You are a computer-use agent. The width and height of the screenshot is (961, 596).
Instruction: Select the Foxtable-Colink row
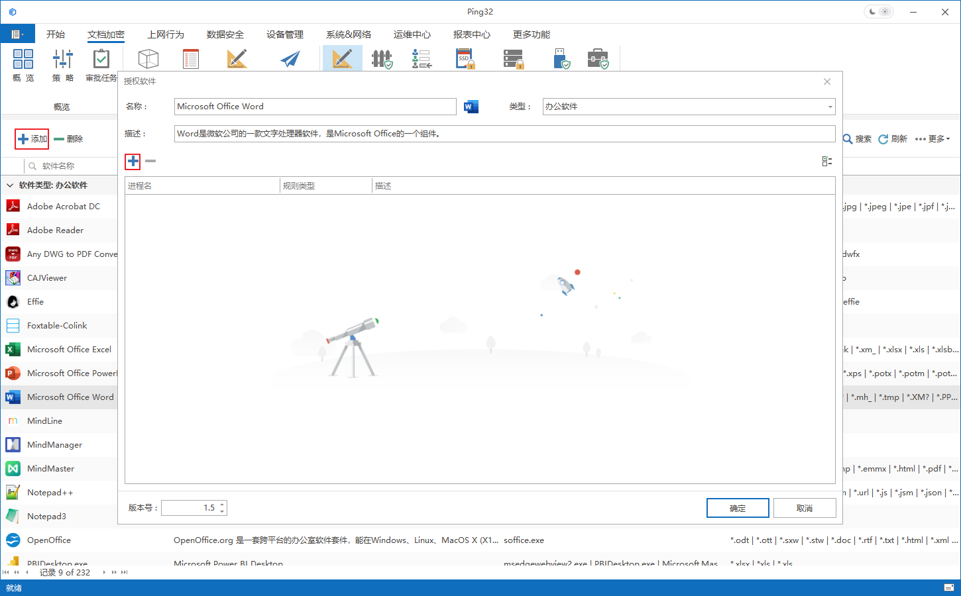[60, 325]
